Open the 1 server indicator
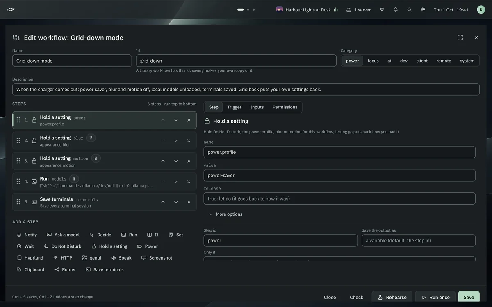 click(358, 9)
